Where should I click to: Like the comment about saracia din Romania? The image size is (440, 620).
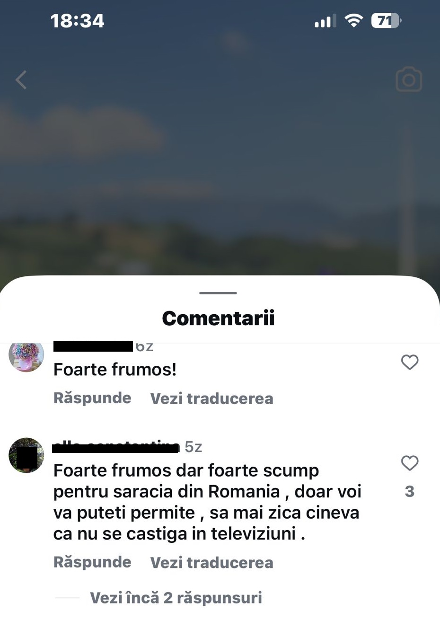click(410, 463)
